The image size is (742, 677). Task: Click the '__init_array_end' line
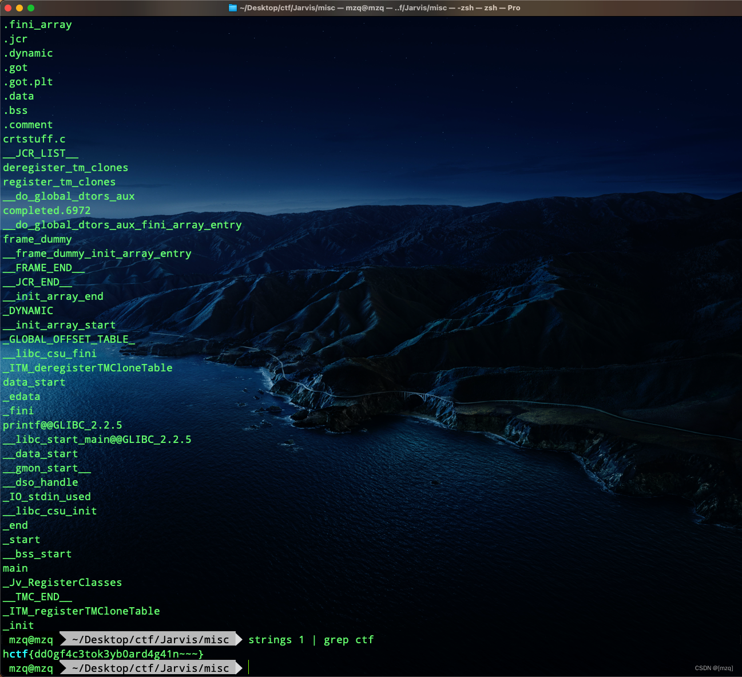[53, 296]
